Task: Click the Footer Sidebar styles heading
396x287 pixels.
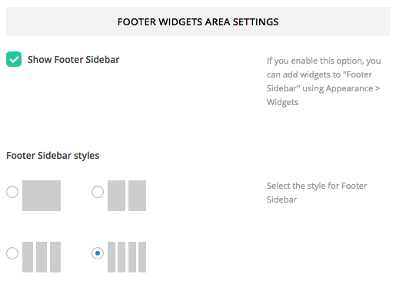Action: (53, 156)
